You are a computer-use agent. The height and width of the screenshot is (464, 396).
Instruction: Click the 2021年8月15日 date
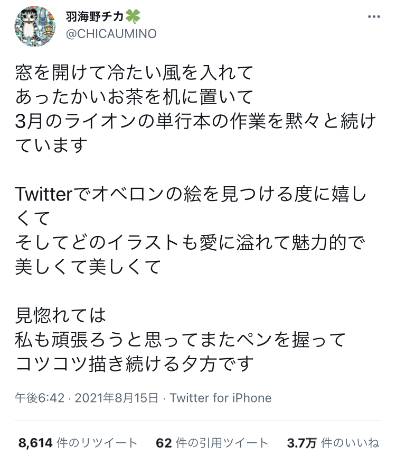point(117,397)
